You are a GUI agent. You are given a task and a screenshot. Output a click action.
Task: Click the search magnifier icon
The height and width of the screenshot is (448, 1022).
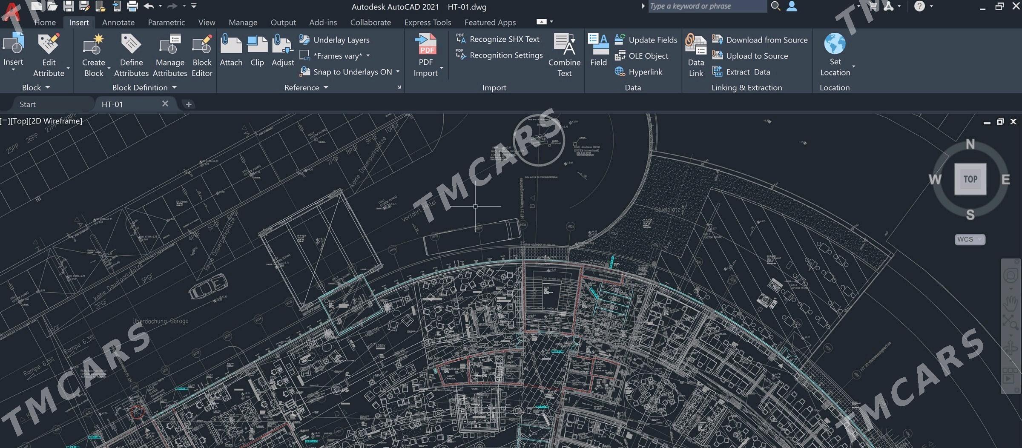click(x=775, y=6)
